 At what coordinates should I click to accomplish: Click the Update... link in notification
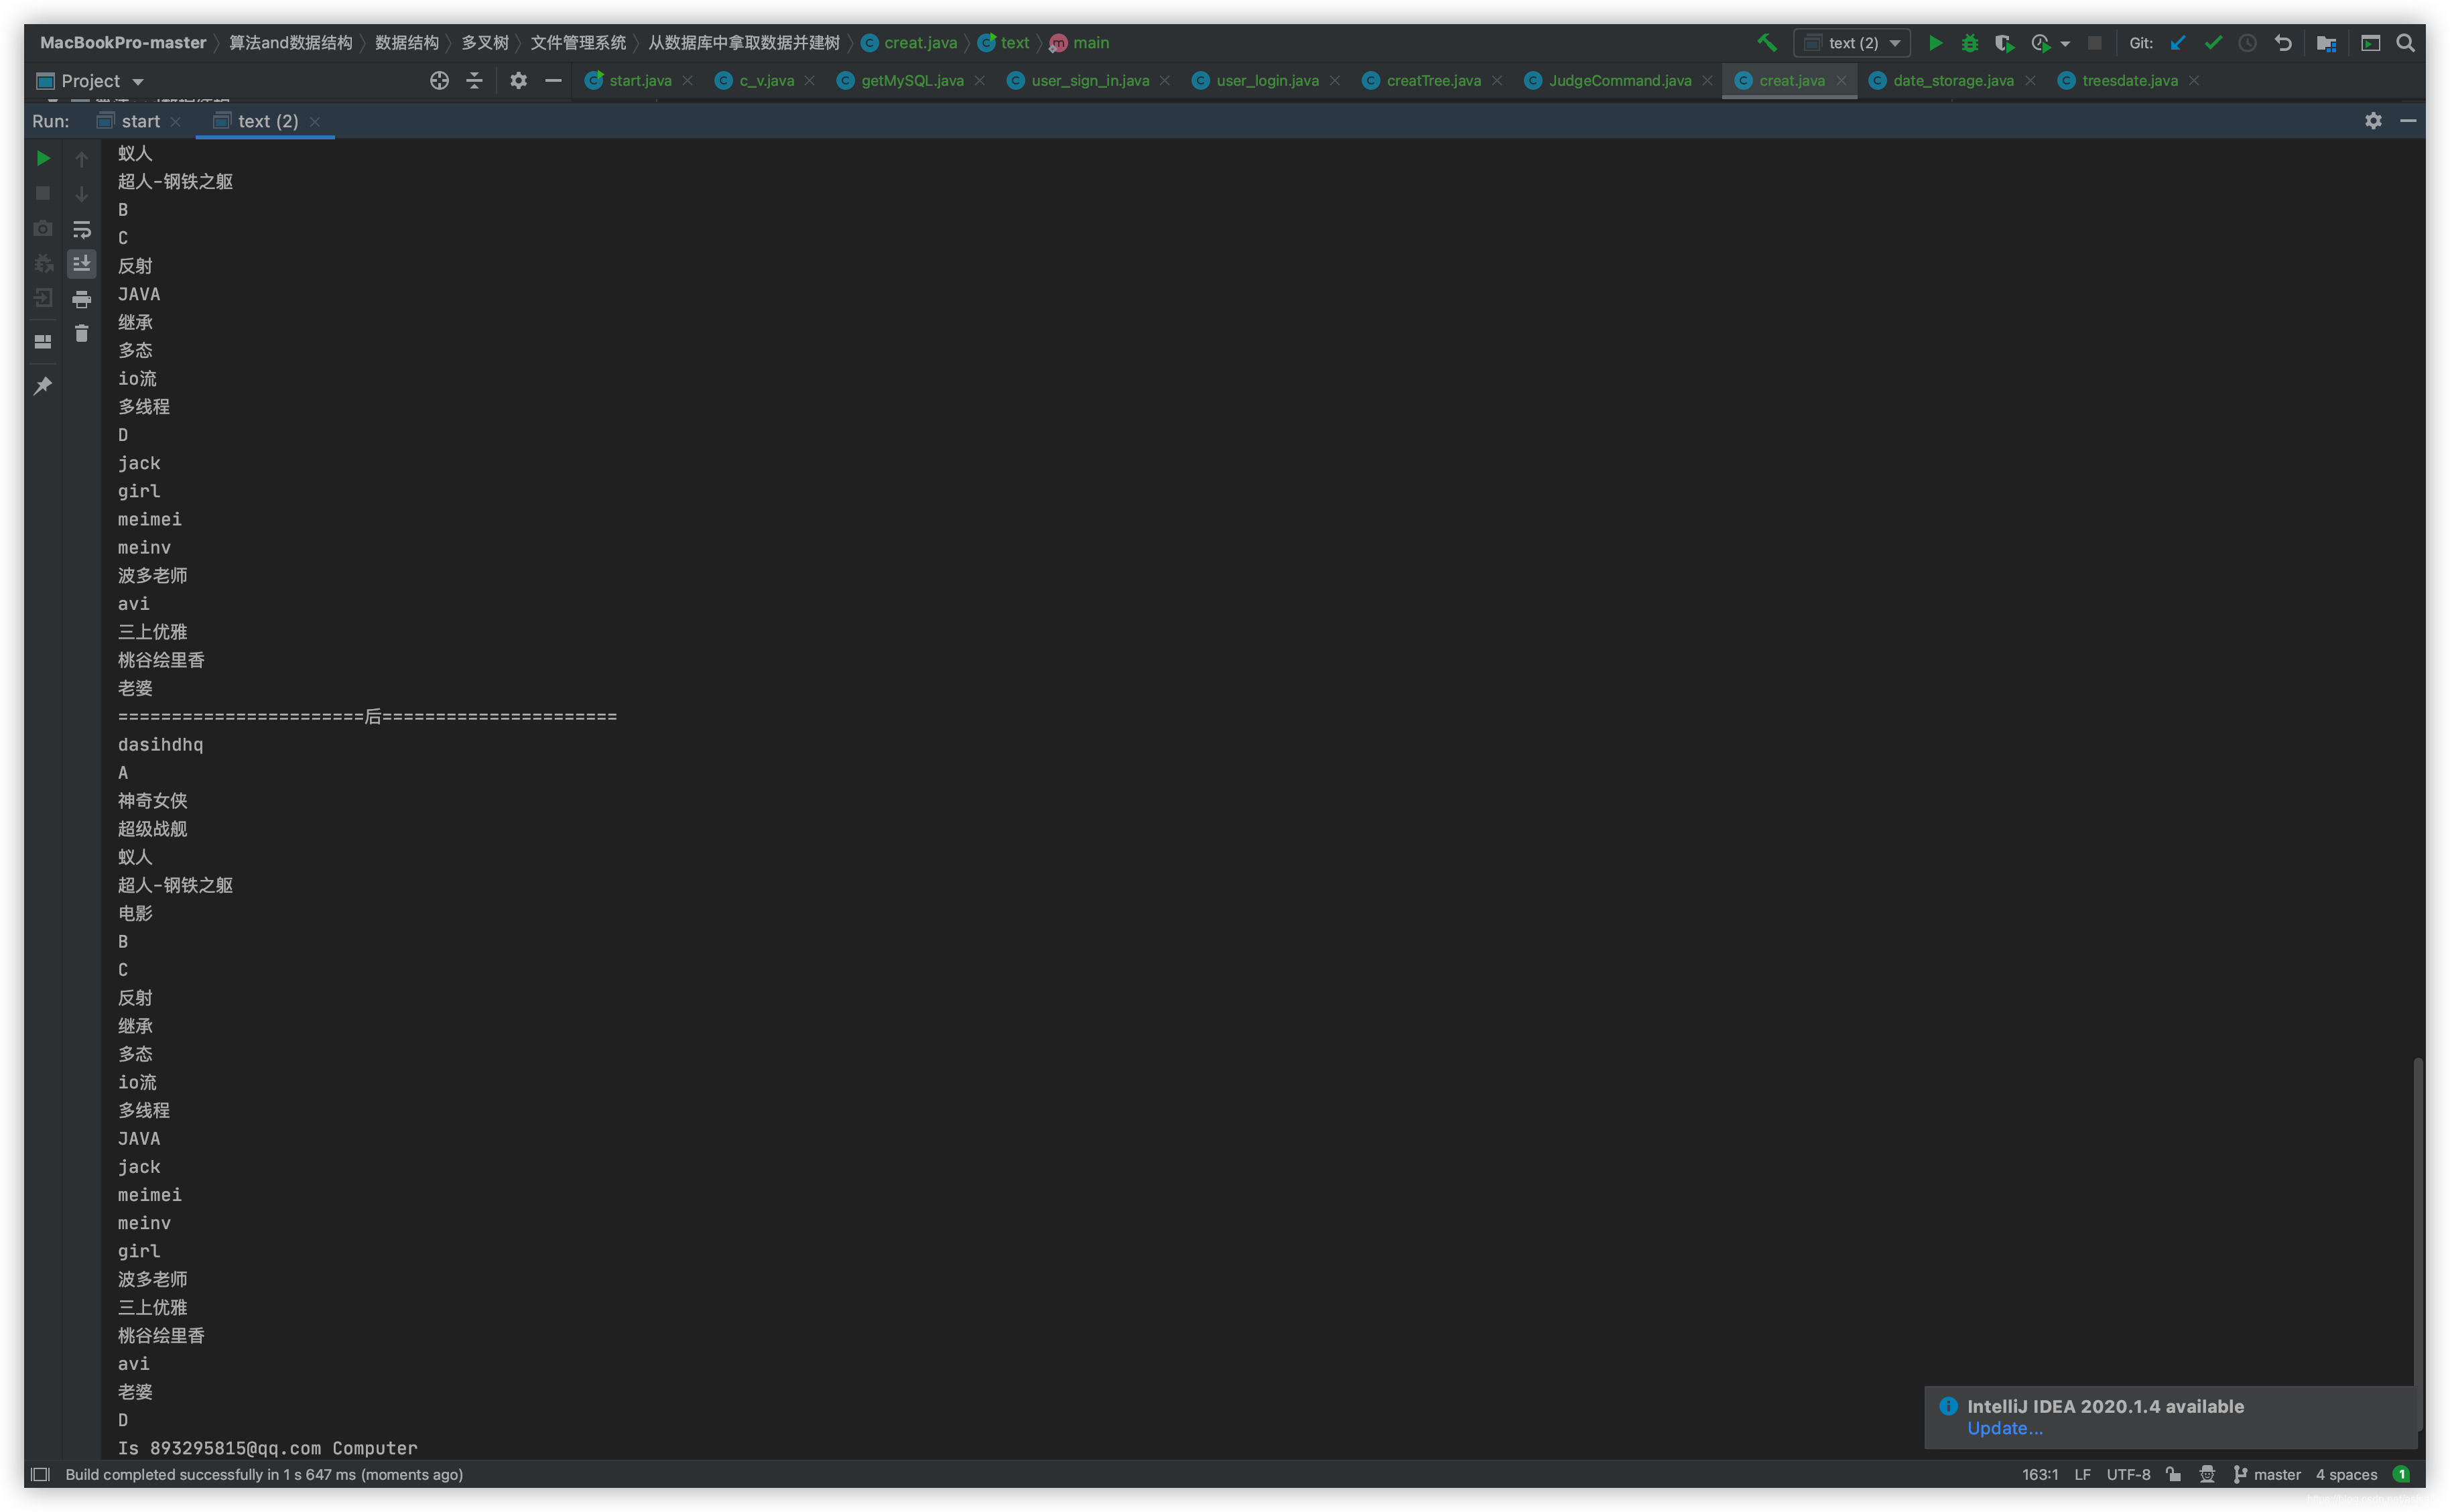coord(2004,1428)
